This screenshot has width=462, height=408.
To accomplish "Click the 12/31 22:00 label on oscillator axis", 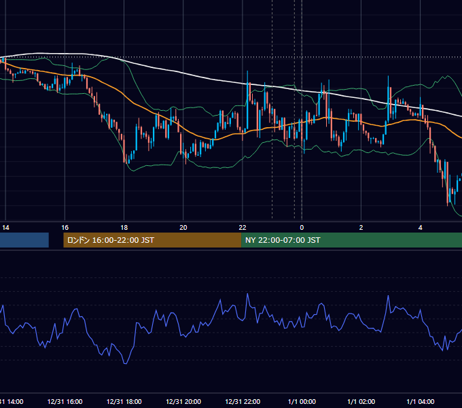I will [x=243, y=402].
